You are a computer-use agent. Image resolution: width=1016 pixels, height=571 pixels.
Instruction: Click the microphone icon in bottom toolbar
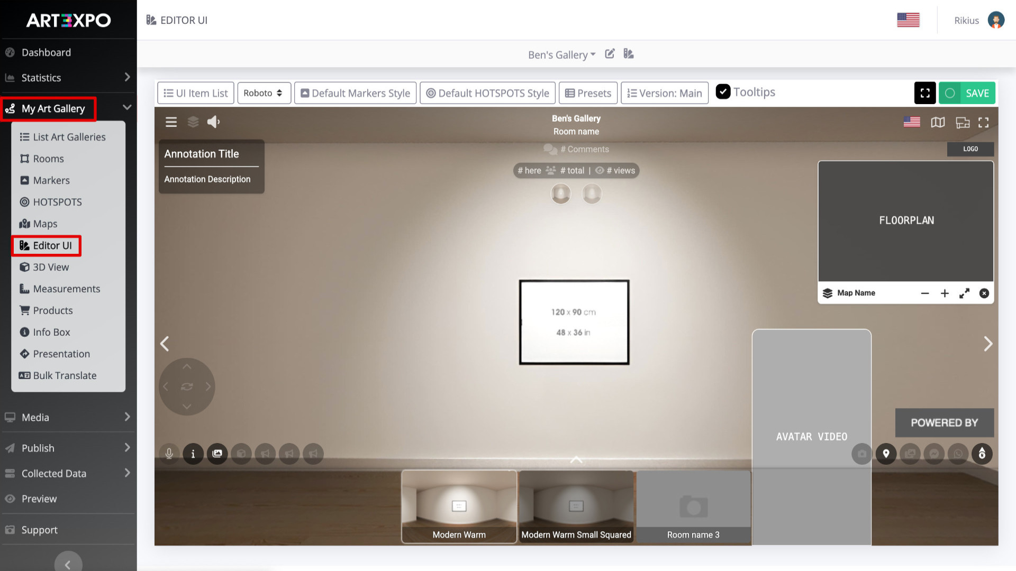[x=169, y=454]
